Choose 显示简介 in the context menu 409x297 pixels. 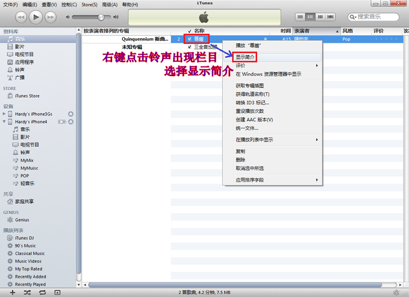click(x=272, y=57)
